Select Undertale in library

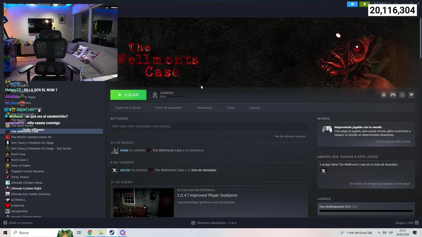pyautogui.click(x=17, y=205)
